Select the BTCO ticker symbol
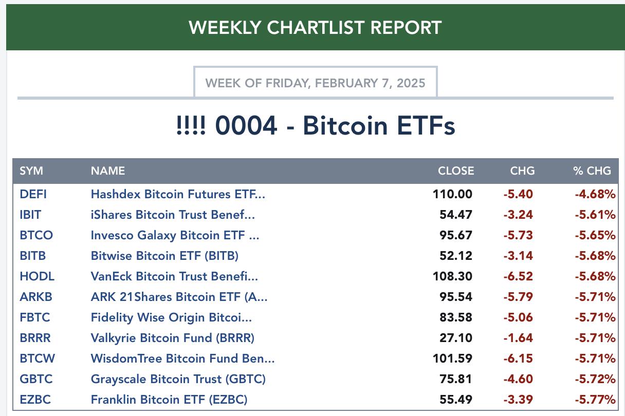Image resolution: width=625 pixels, height=416 pixels. coord(36,235)
